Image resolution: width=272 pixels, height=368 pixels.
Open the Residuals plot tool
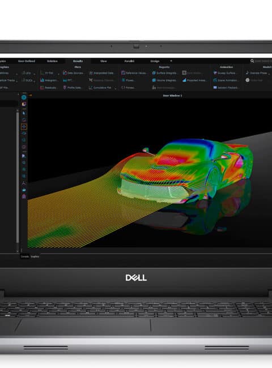pos(48,88)
